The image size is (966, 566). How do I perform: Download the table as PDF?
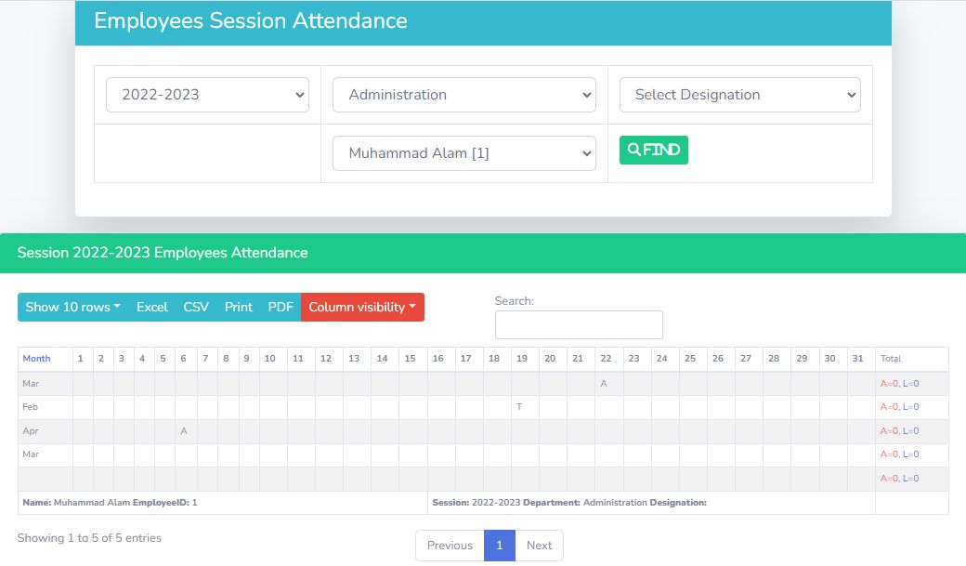pyautogui.click(x=281, y=308)
